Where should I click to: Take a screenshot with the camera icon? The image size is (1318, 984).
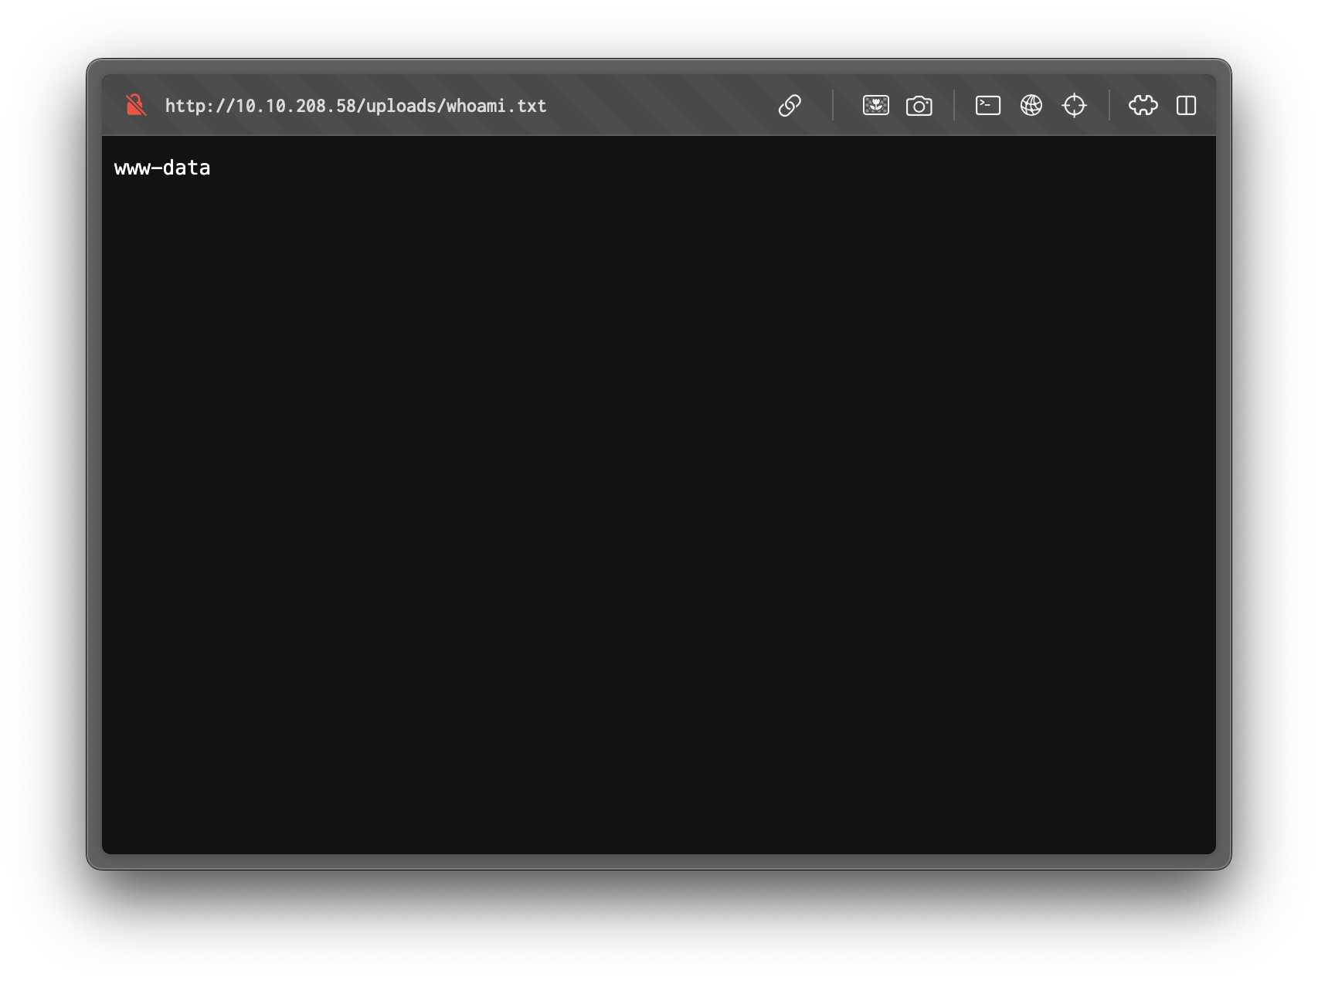pos(919,105)
